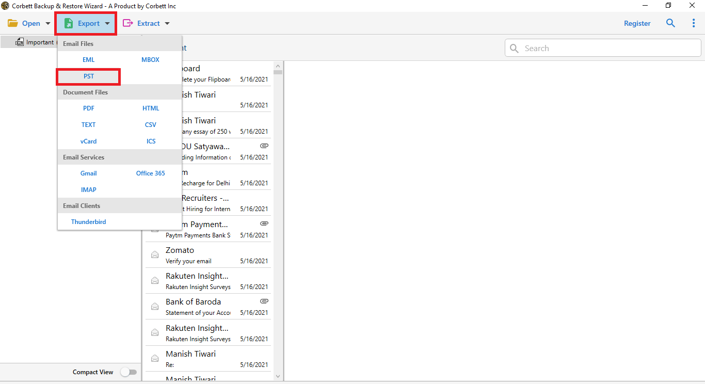The image size is (705, 384).
Task: Choose EML export format
Action: click(x=89, y=60)
